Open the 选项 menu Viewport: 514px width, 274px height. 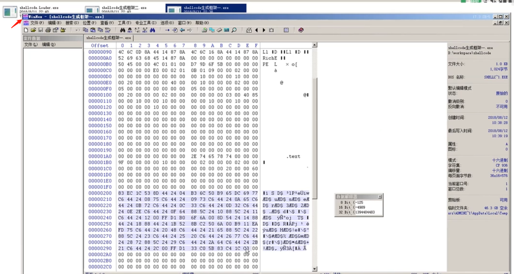click(x=168, y=22)
